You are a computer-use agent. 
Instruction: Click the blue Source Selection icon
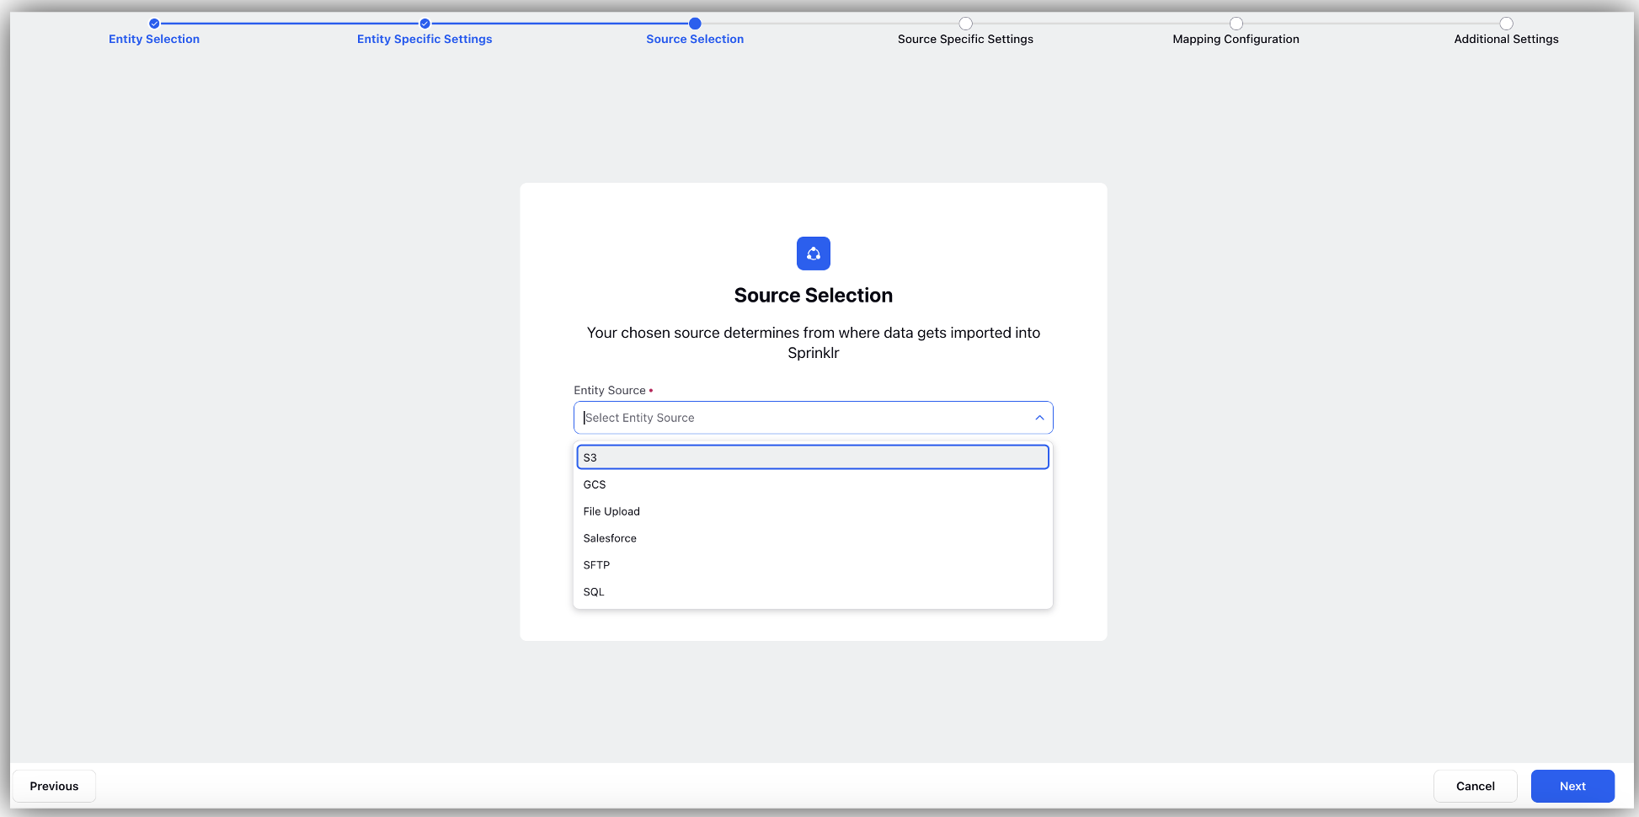tap(813, 254)
